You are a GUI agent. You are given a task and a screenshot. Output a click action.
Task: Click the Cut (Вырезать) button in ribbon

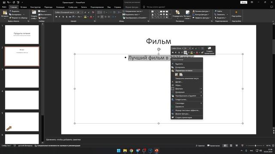coord(14,11)
